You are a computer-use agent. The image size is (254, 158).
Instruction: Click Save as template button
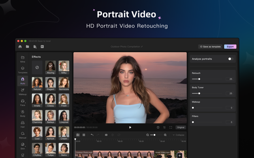click(x=210, y=47)
